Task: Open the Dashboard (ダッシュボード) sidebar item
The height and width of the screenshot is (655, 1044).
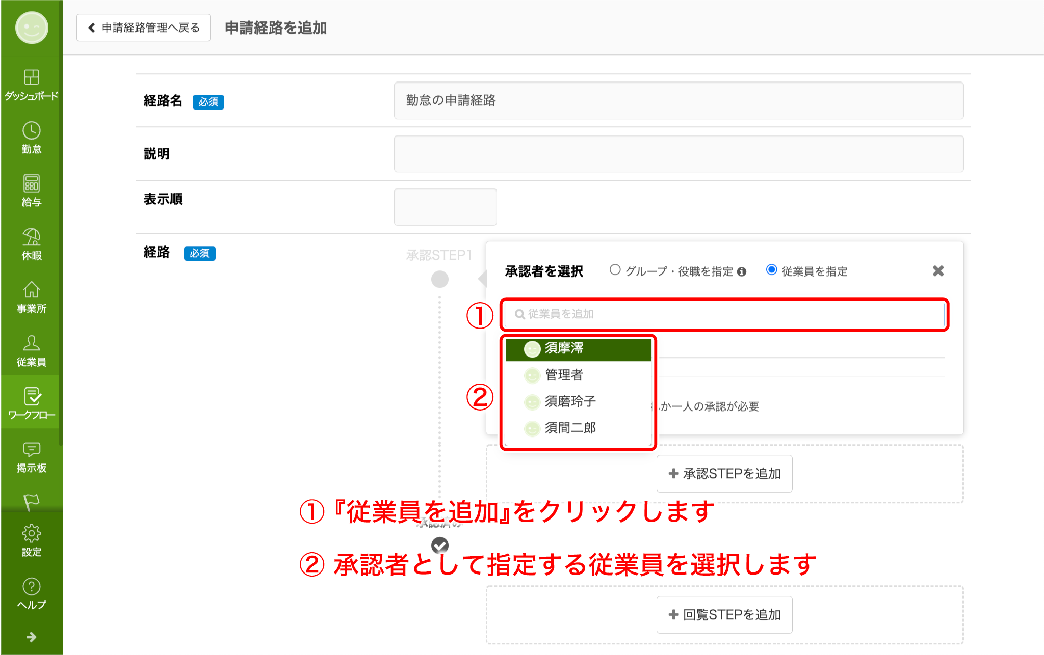Action: (32, 85)
